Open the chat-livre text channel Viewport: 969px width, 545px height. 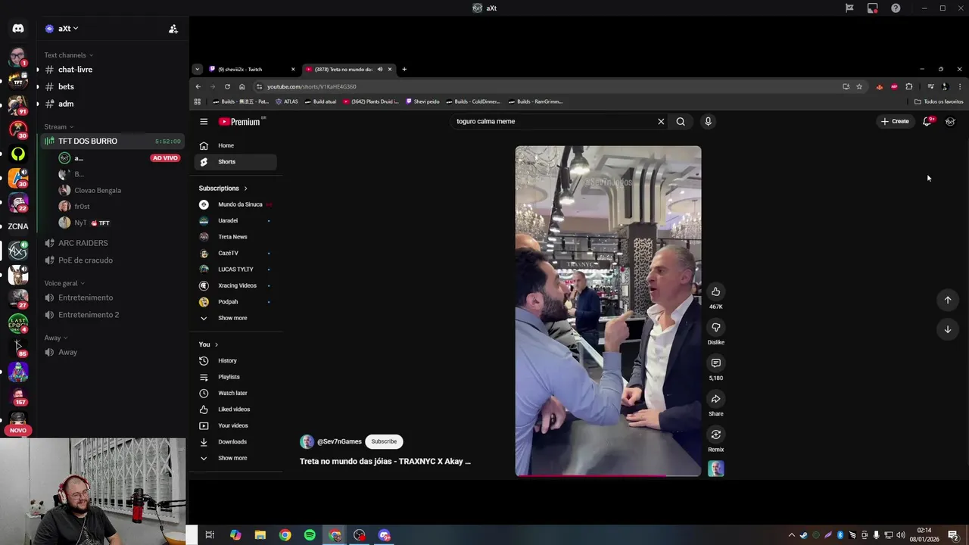point(112,70)
